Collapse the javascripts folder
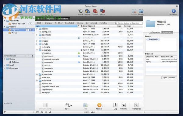The image size is (183, 116). coord(37,50)
